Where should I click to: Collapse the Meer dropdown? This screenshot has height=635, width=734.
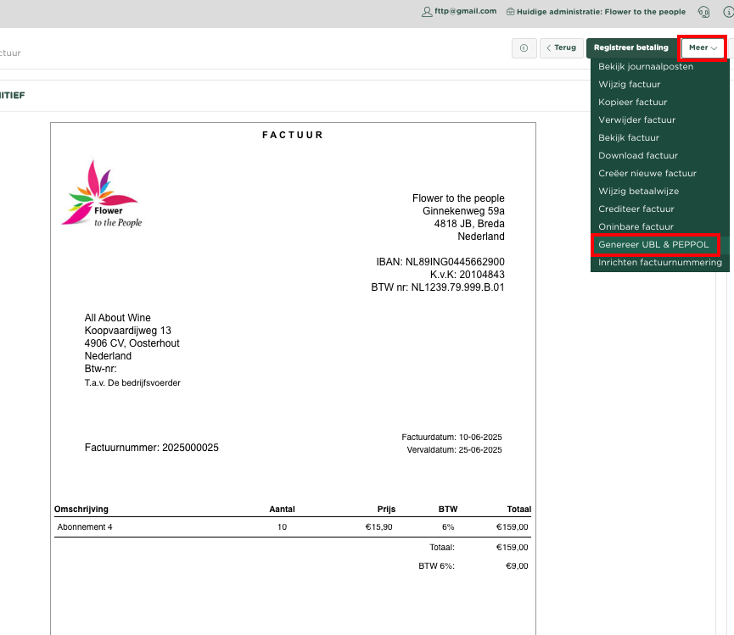(703, 48)
